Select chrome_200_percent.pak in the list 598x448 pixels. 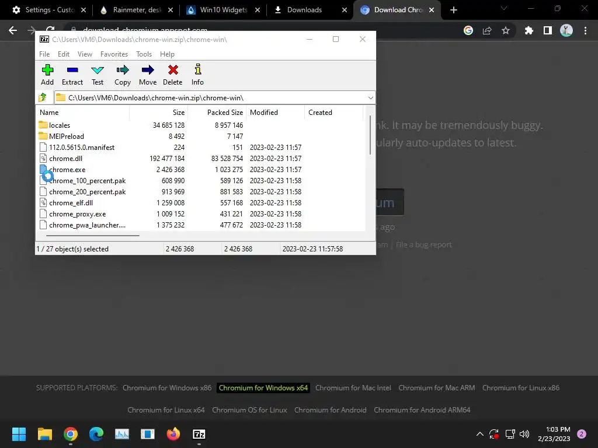click(200, 191)
